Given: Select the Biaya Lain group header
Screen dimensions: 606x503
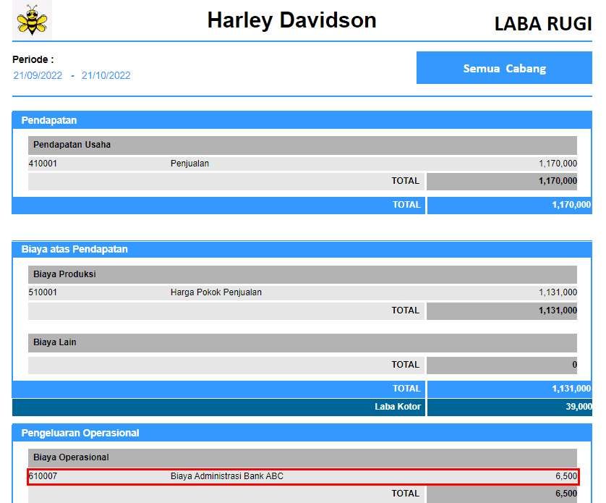Looking at the screenshot, I should coord(54,342).
